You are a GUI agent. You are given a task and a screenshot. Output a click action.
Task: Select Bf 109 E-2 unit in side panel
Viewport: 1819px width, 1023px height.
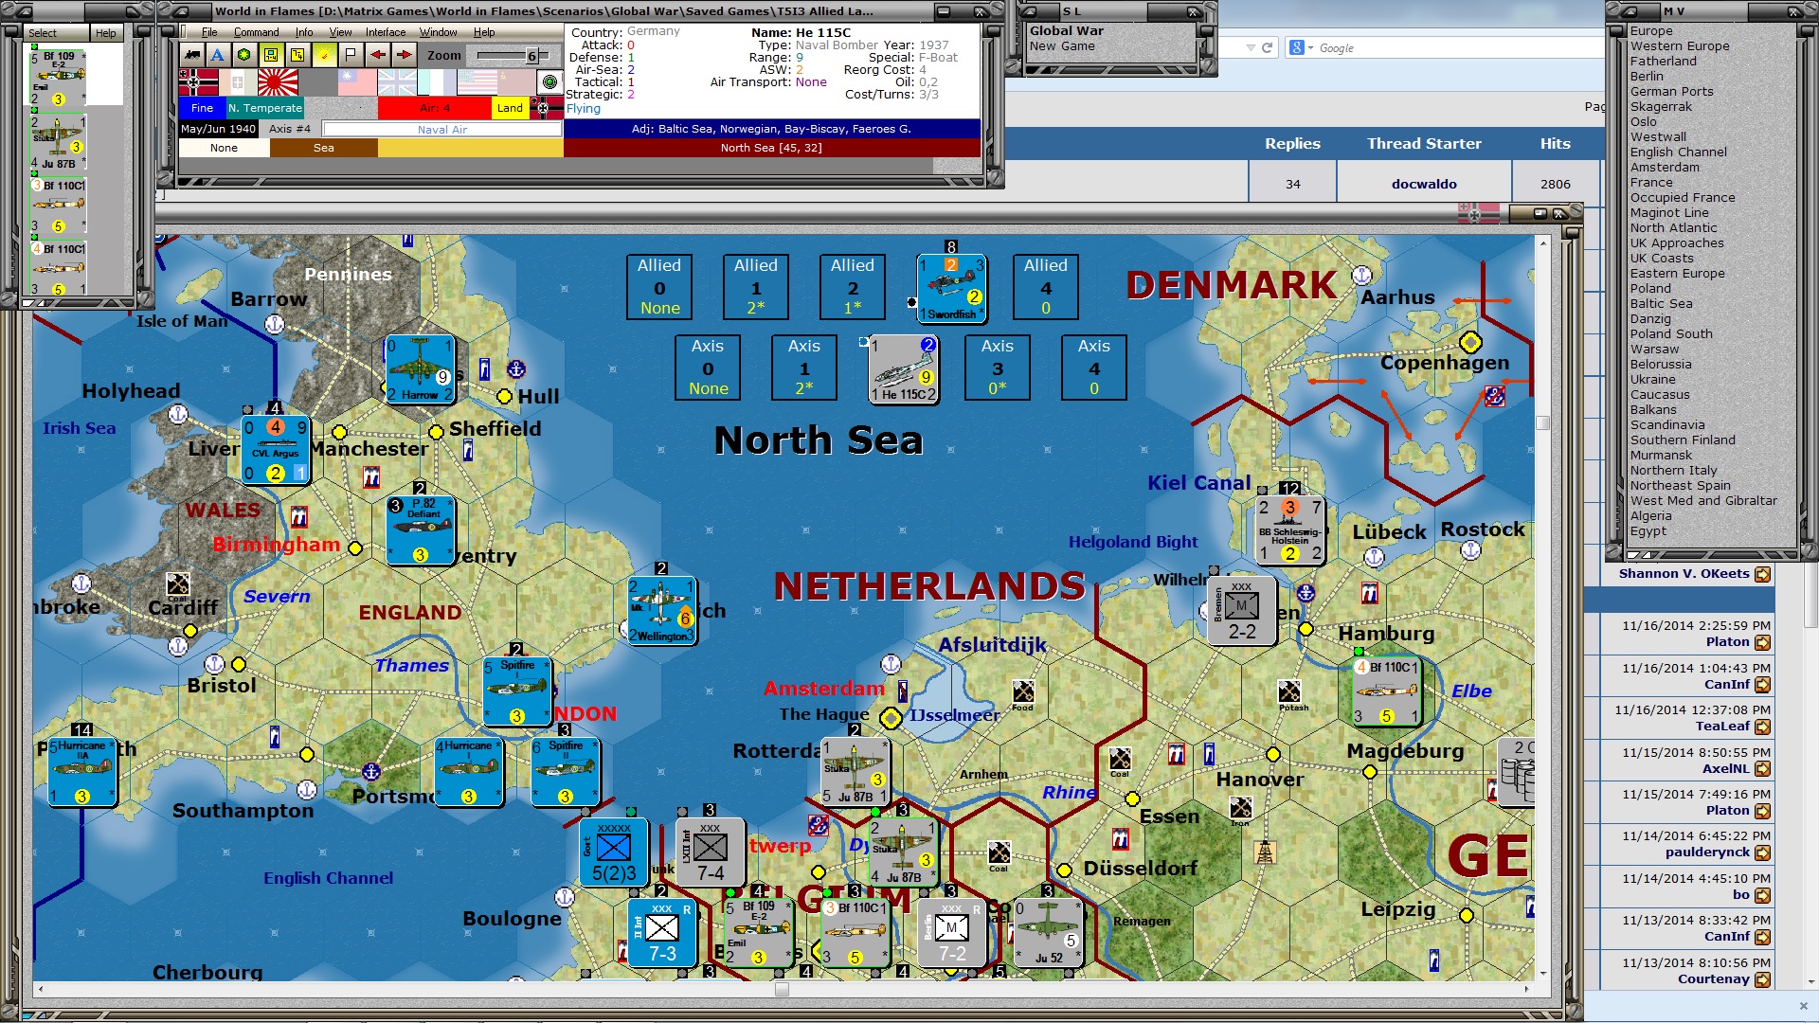(58, 78)
